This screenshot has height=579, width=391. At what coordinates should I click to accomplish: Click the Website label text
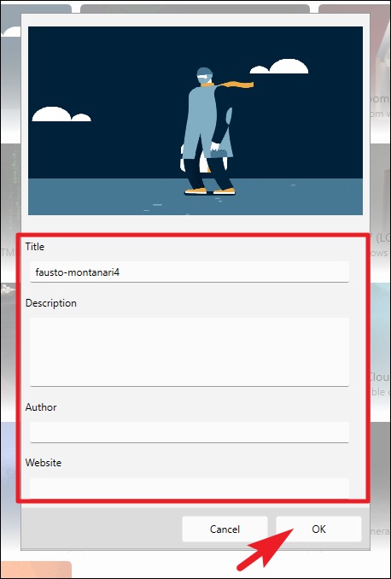(44, 463)
